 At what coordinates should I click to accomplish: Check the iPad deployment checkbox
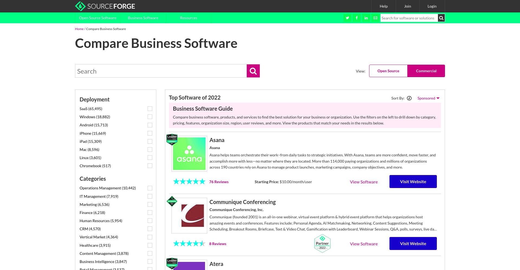[150, 141]
